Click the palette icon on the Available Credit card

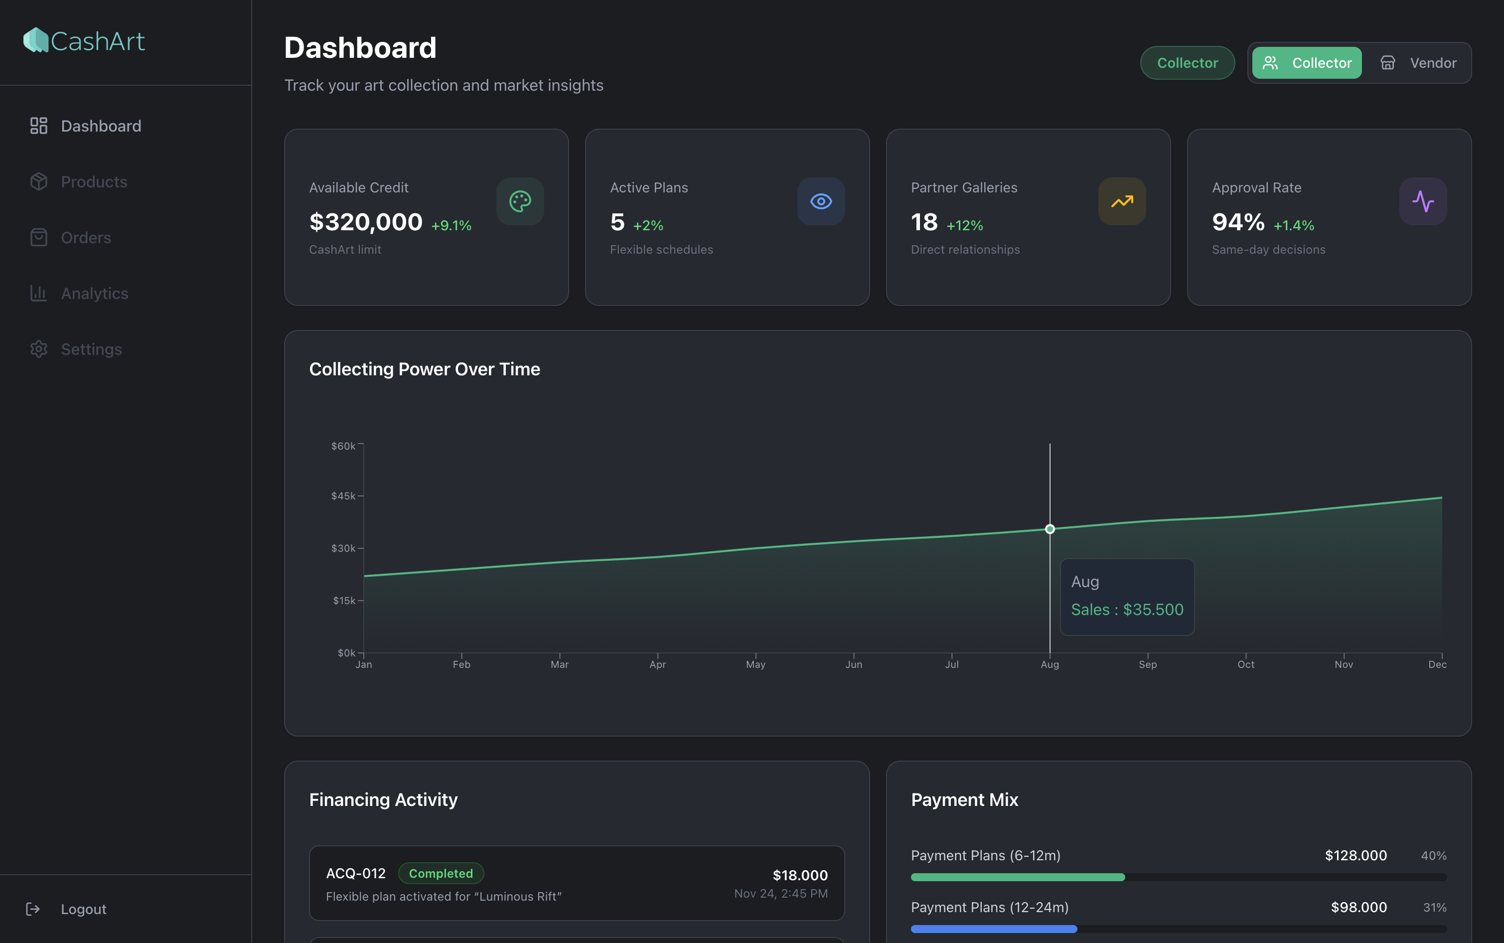tap(519, 201)
